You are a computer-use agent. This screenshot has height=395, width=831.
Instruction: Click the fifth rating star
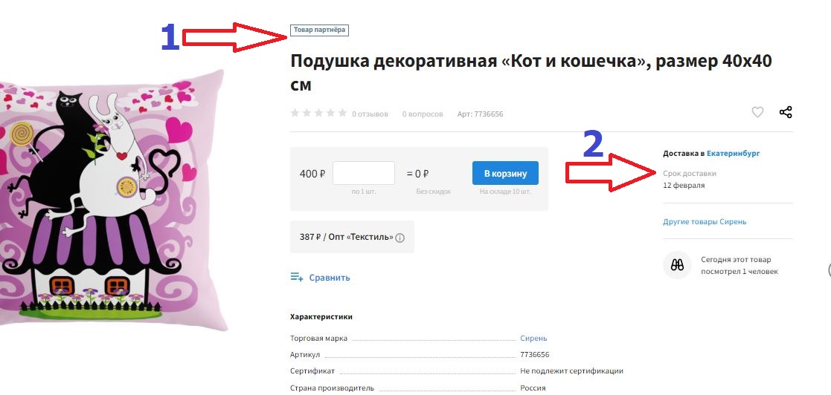[x=342, y=113]
